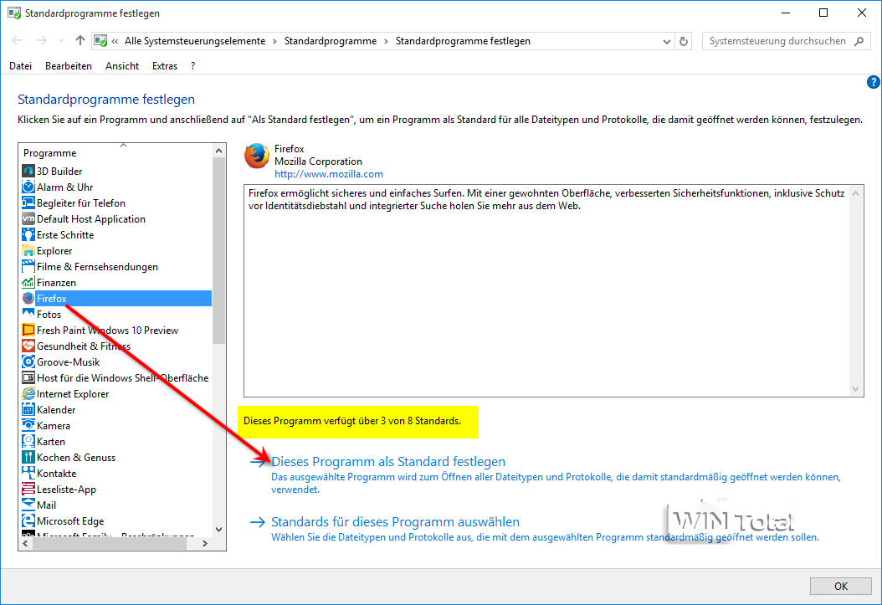Confirm with the OK button

841,586
